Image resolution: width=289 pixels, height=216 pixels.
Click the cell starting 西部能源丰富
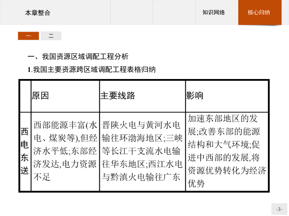coord(65,151)
